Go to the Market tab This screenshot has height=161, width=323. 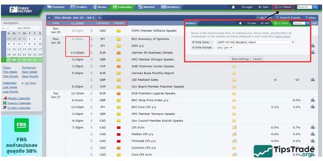(146, 7)
